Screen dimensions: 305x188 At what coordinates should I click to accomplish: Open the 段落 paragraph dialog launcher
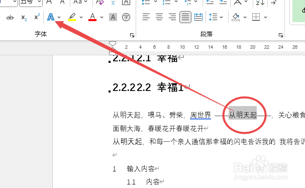pos(281,35)
